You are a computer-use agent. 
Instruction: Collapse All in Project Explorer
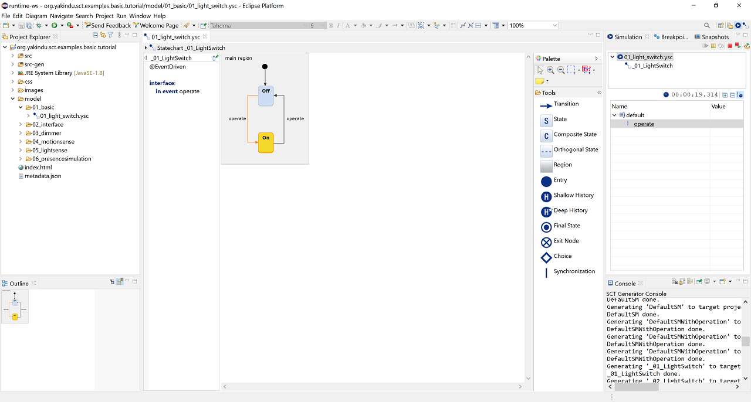96,36
